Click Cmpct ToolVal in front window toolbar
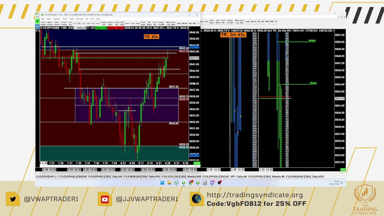This screenshot has width=384, height=216. point(161,23)
